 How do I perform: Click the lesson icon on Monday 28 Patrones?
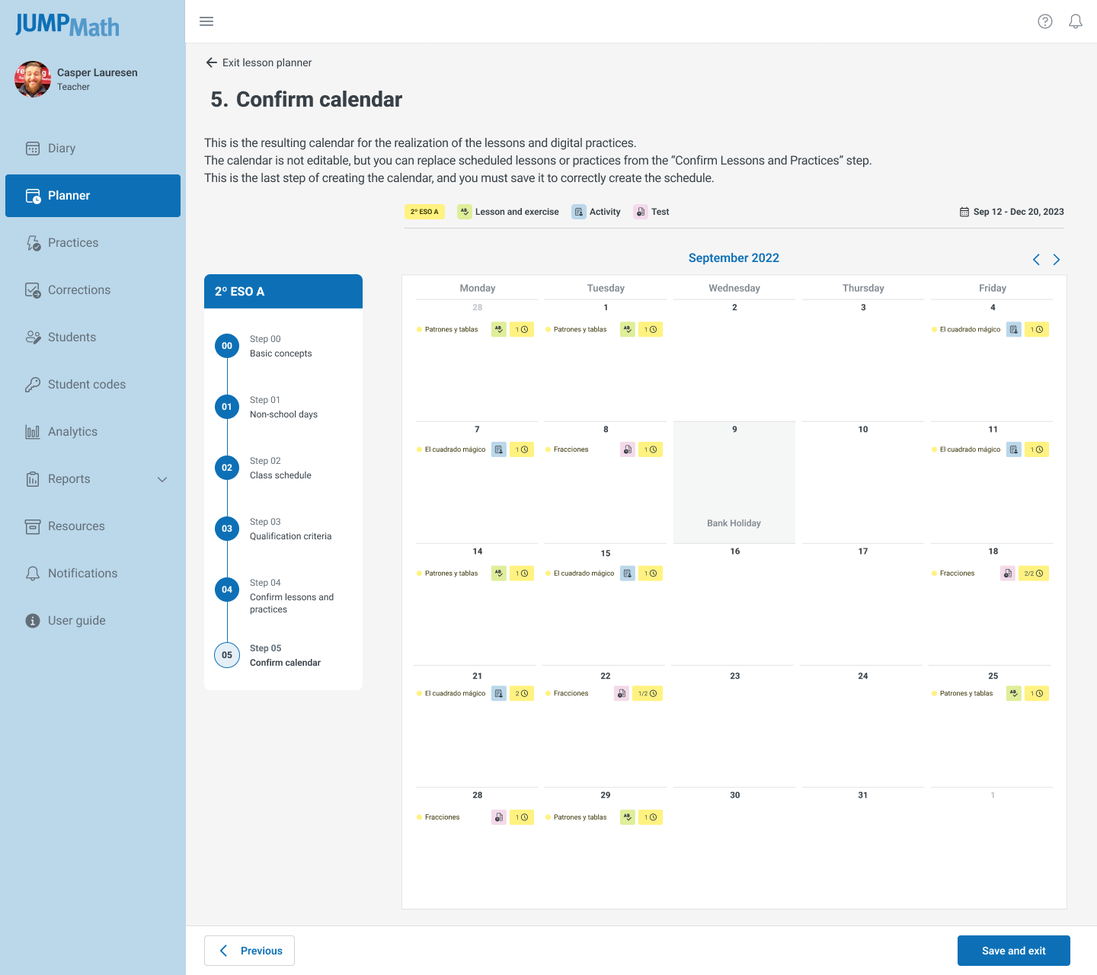pos(498,330)
